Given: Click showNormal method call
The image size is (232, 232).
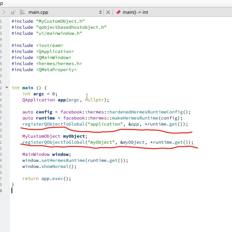Looking at the screenshot, I should click(55, 167).
